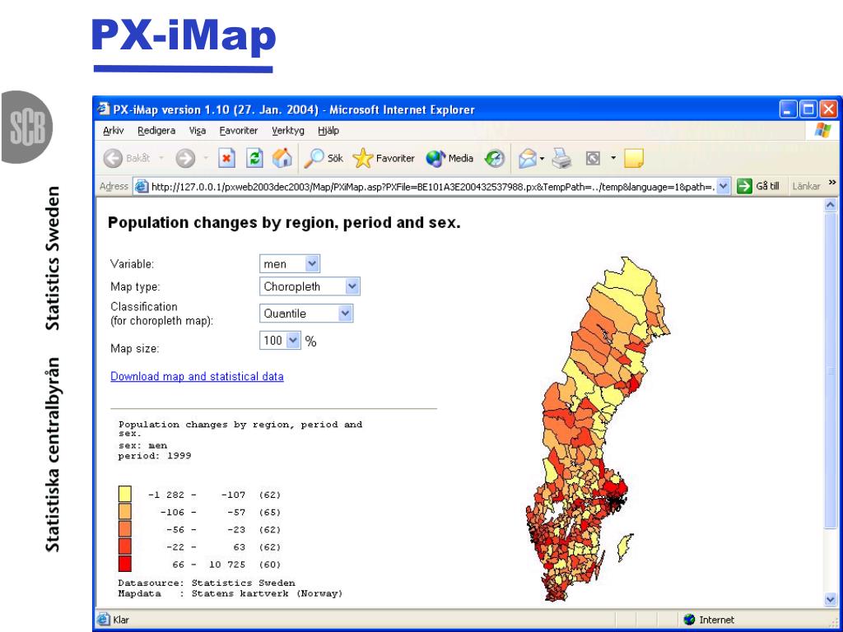
Task: Open Map type dropdown showing Choropleth
Action: (x=310, y=286)
